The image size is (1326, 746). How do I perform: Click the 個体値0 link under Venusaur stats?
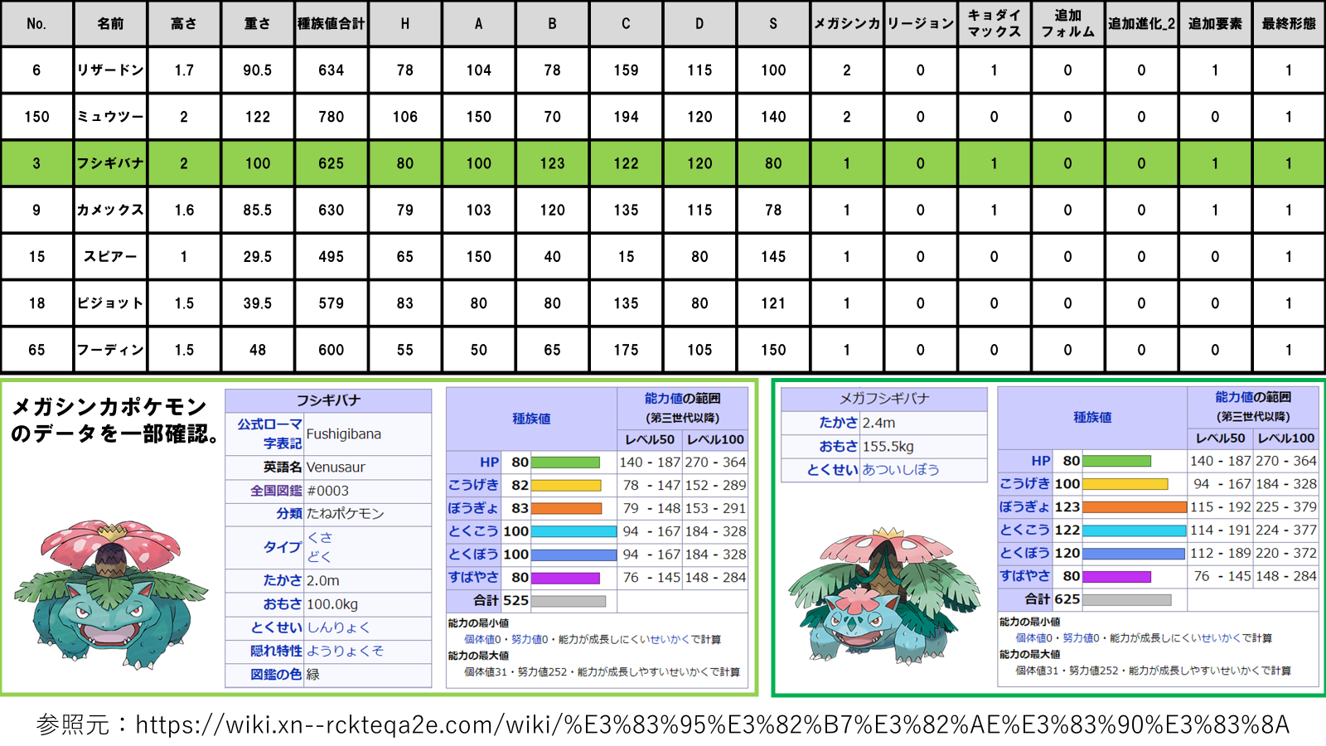point(482,639)
